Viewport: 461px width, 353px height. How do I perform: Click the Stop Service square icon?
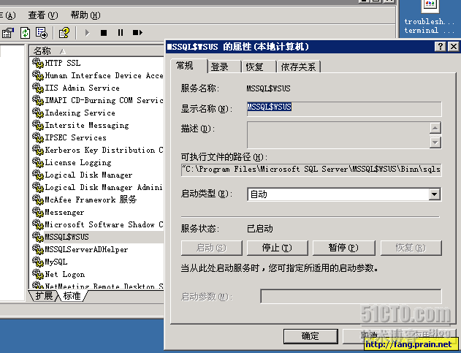(x=104, y=33)
